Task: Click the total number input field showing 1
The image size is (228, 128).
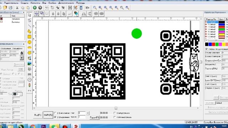Action: pyautogui.click(x=82, y=117)
